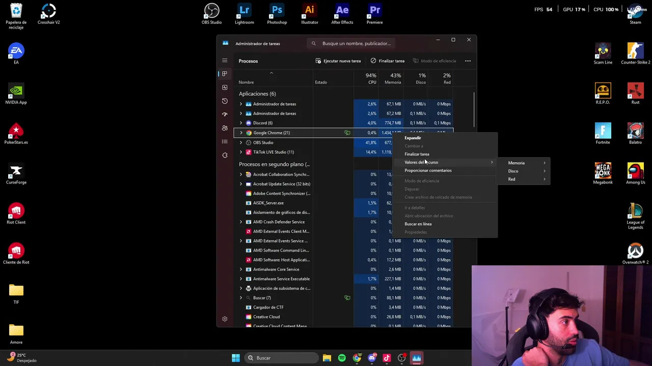Open the Task Manager hamburger navigation menu
The height and width of the screenshot is (366, 652).
point(225,60)
